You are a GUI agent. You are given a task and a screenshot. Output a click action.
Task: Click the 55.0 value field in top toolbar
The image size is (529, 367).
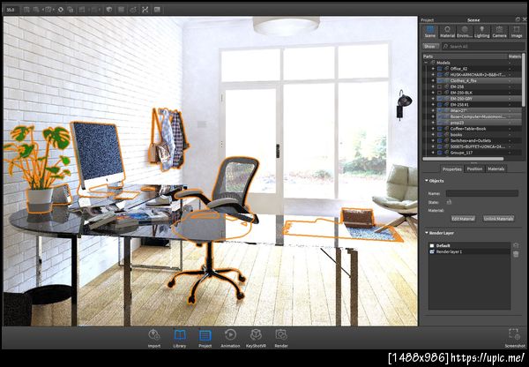(x=11, y=10)
